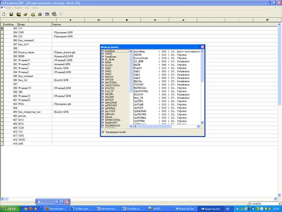Uncheck the AutoNum field checkbox
The image size is (282, 212).
[x=103, y=51]
